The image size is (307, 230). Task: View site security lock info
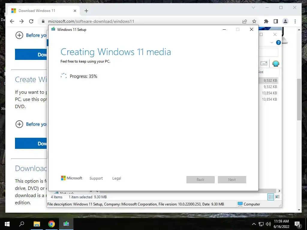point(43,21)
